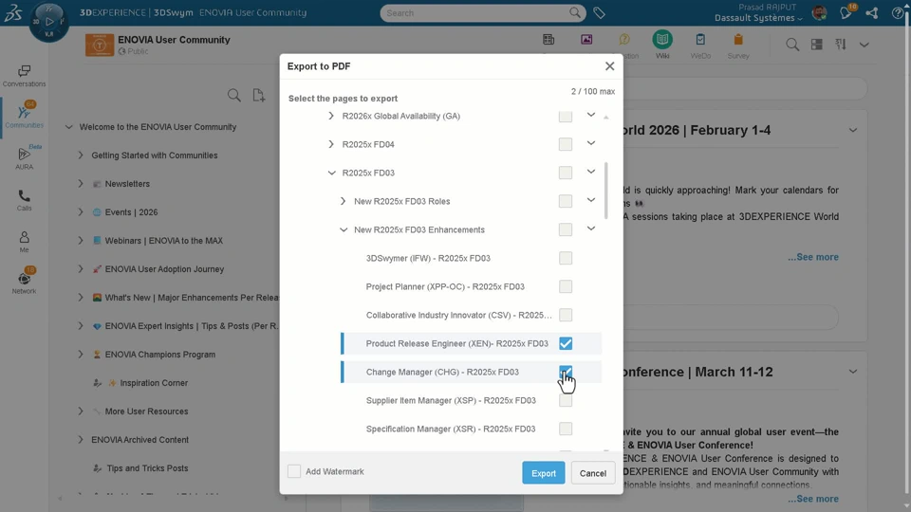Viewport: 911px width, 512px height.
Task: Check New R2025x FD03 Enhancements checkbox
Action: (566, 229)
